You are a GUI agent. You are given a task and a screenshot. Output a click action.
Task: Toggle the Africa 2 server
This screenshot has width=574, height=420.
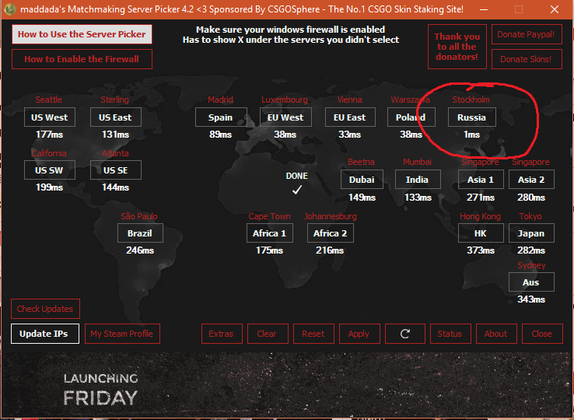(x=331, y=233)
